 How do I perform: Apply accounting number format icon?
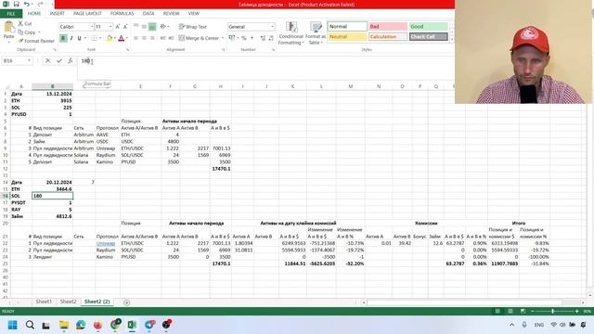[x=231, y=38]
